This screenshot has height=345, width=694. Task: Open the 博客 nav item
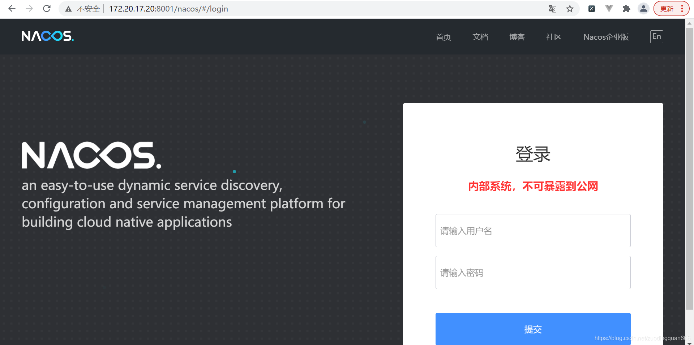coord(517,37)
